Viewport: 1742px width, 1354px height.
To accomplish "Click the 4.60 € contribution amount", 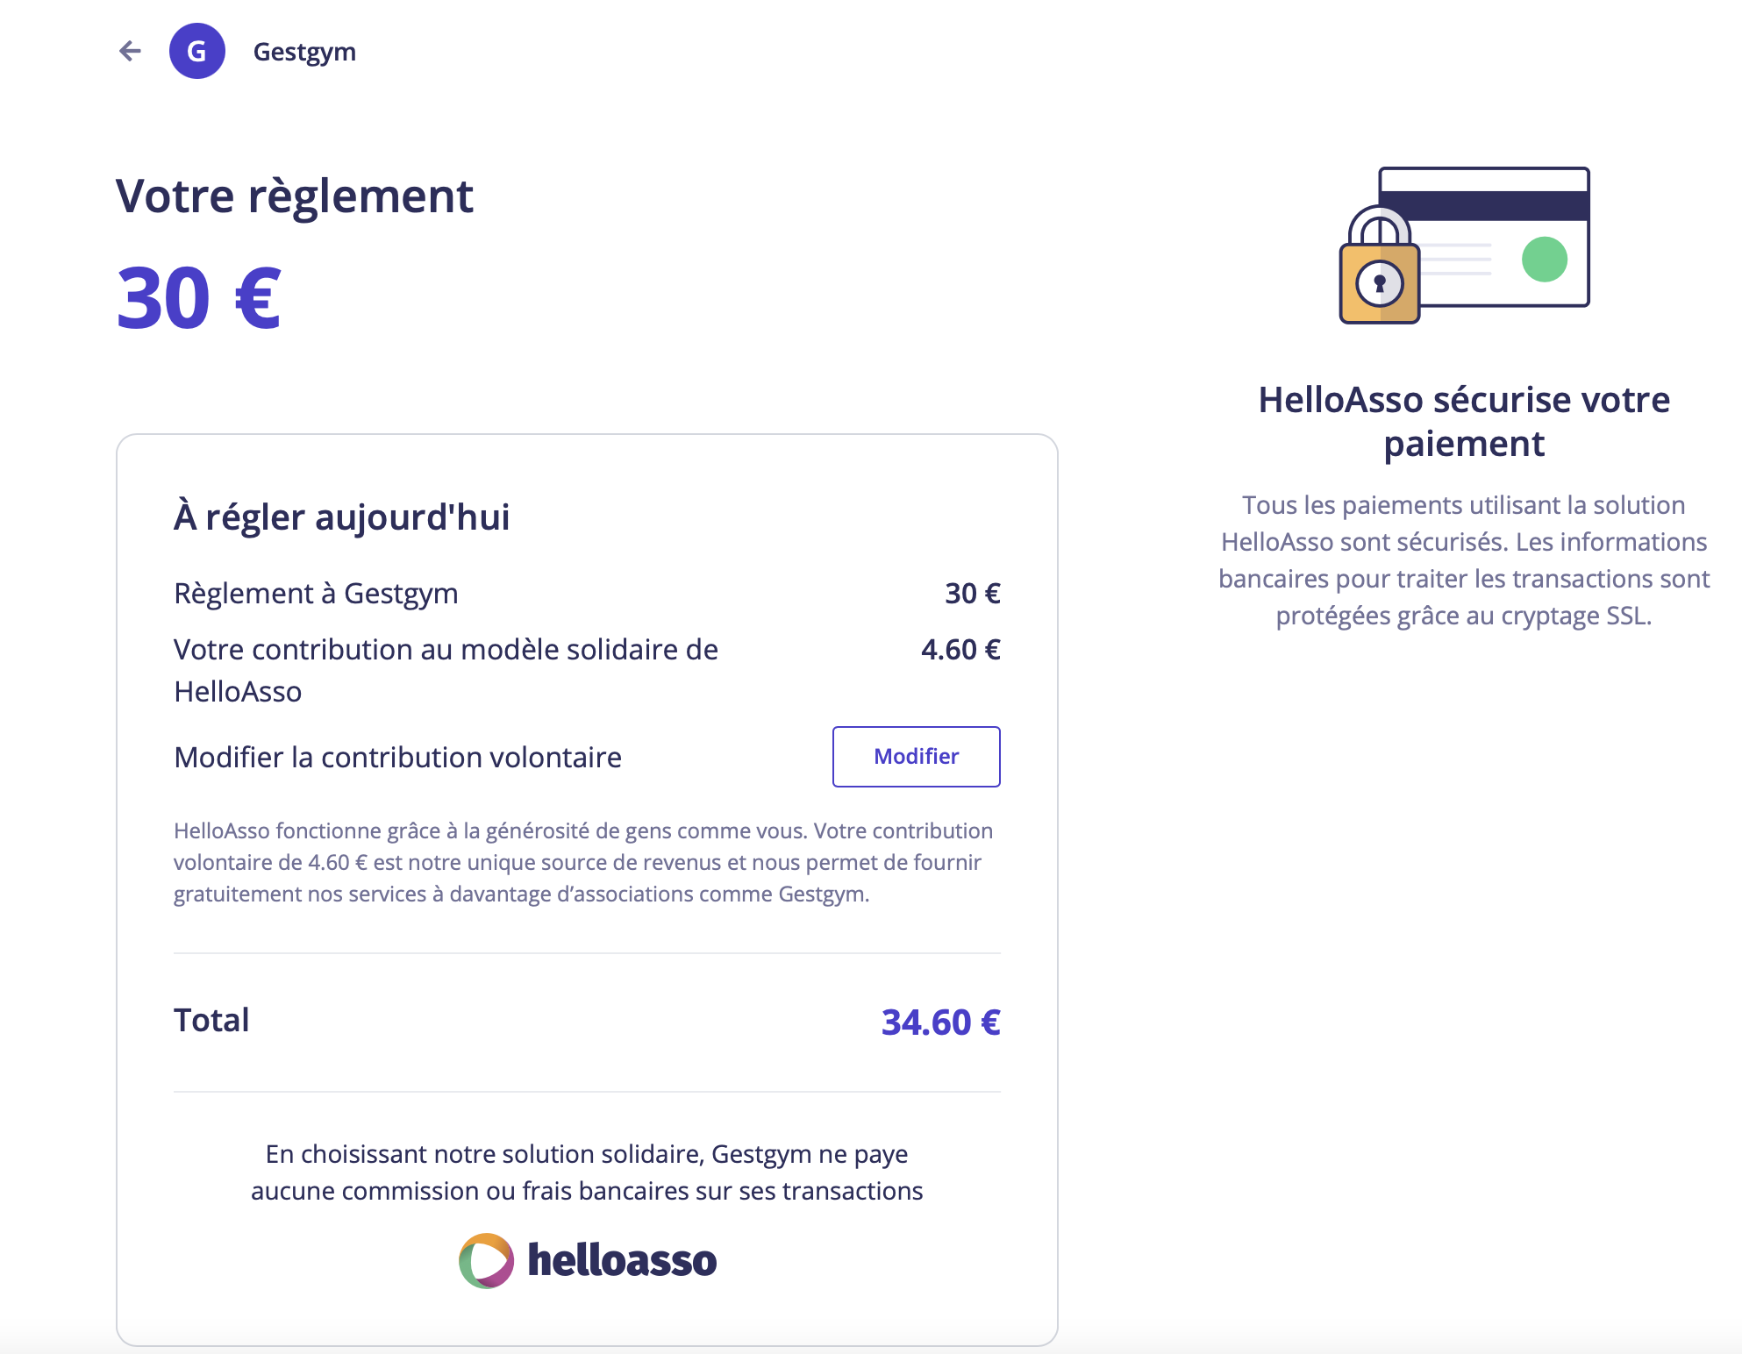I will (960, 650).
